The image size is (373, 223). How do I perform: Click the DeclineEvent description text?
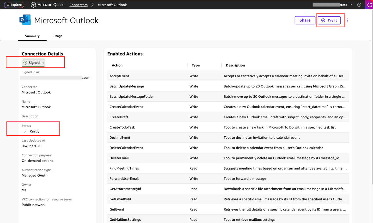[x=262, y=138]
